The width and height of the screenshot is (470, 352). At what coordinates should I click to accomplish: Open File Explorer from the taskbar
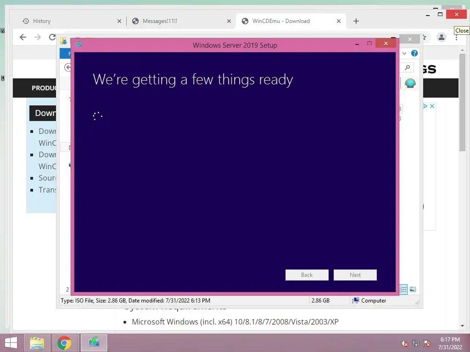(37, 343)
